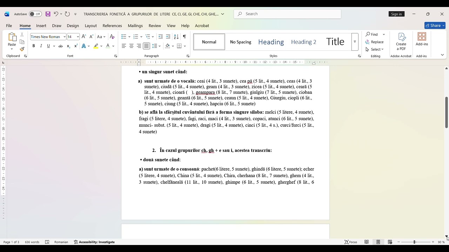Click the Share button

(x=435, y=26)
